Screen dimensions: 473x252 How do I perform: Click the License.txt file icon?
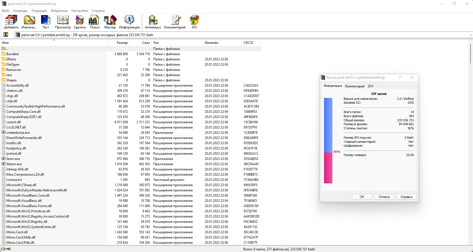4,180
